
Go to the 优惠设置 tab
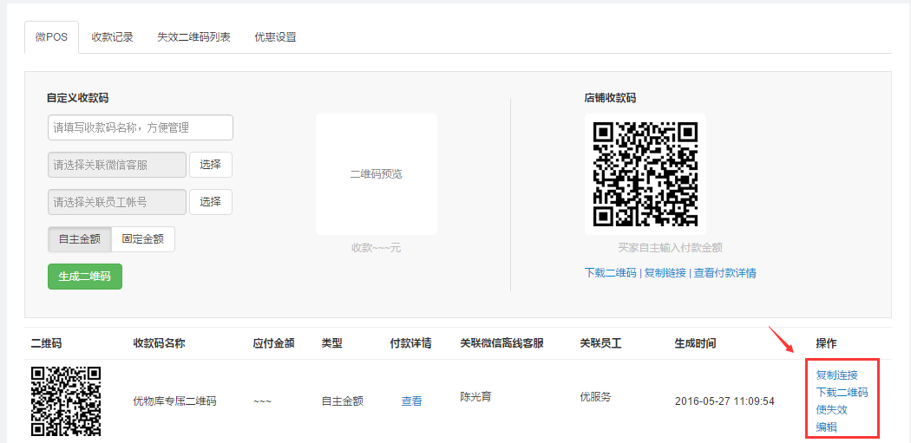[275, 37]
